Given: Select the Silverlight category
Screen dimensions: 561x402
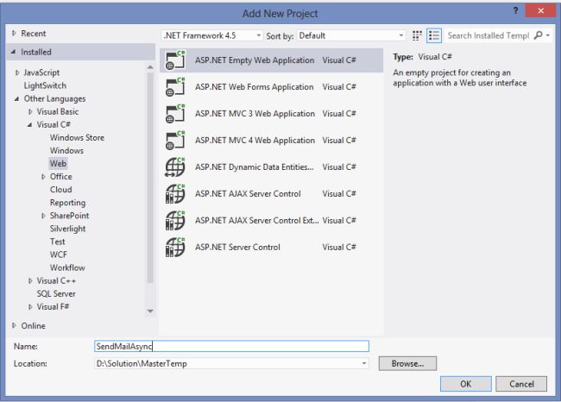Looking at the screenshot, I should click(68, 228).
